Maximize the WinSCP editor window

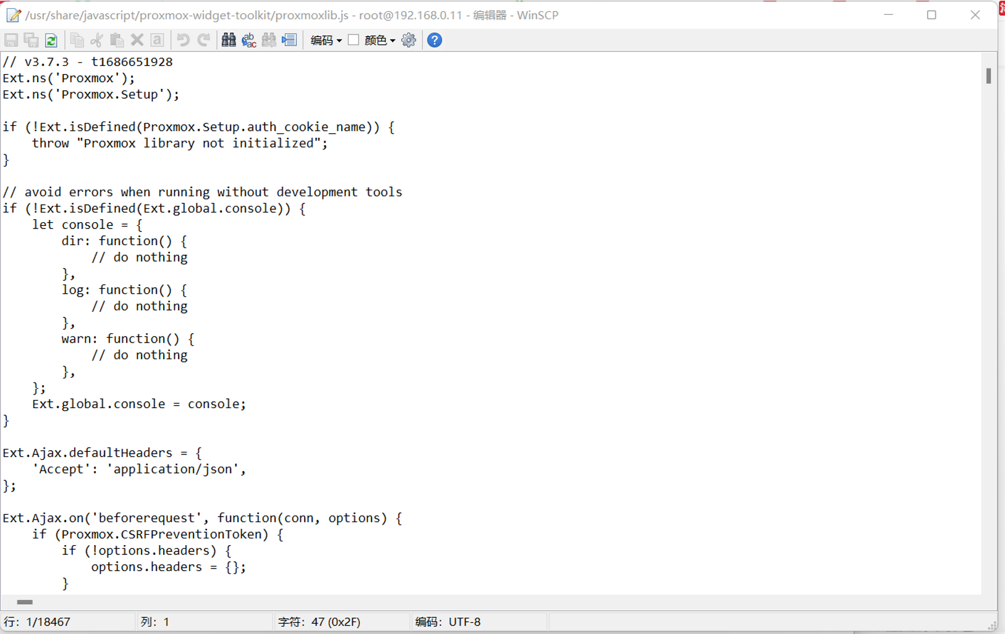click(x=931, y=15)
